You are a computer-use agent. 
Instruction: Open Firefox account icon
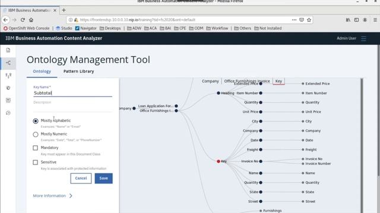pos(365,20)
